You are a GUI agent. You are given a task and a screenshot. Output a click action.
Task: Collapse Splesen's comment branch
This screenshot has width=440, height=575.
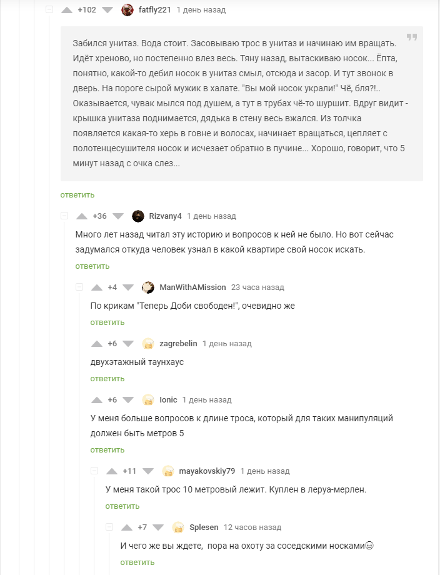[109, 527]
